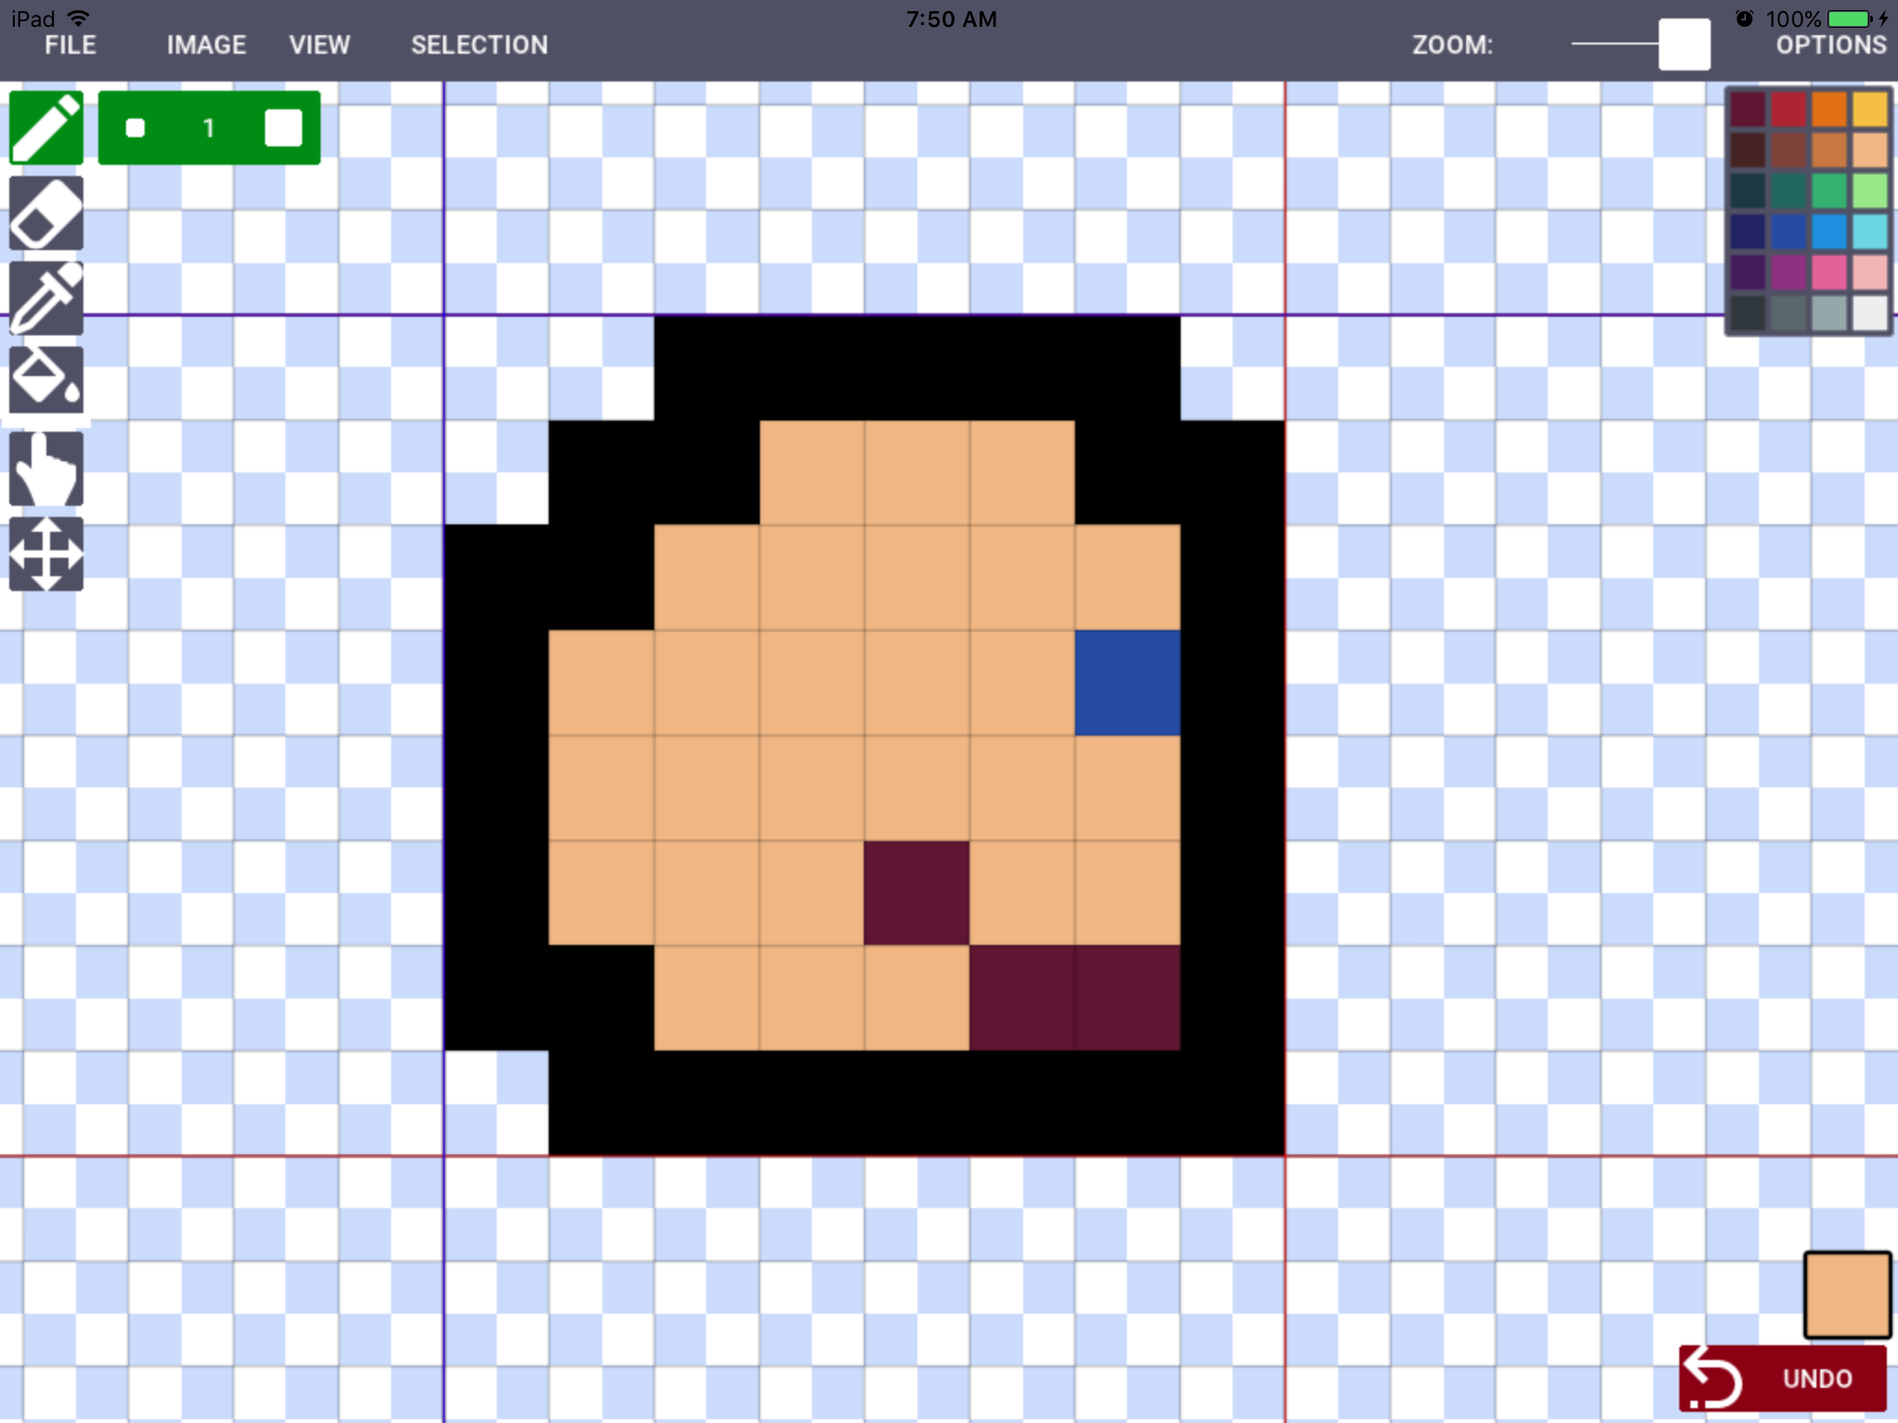The image size is (1898, 1423).
Task: Open the SELECTION menu
Action: point(479,44)
